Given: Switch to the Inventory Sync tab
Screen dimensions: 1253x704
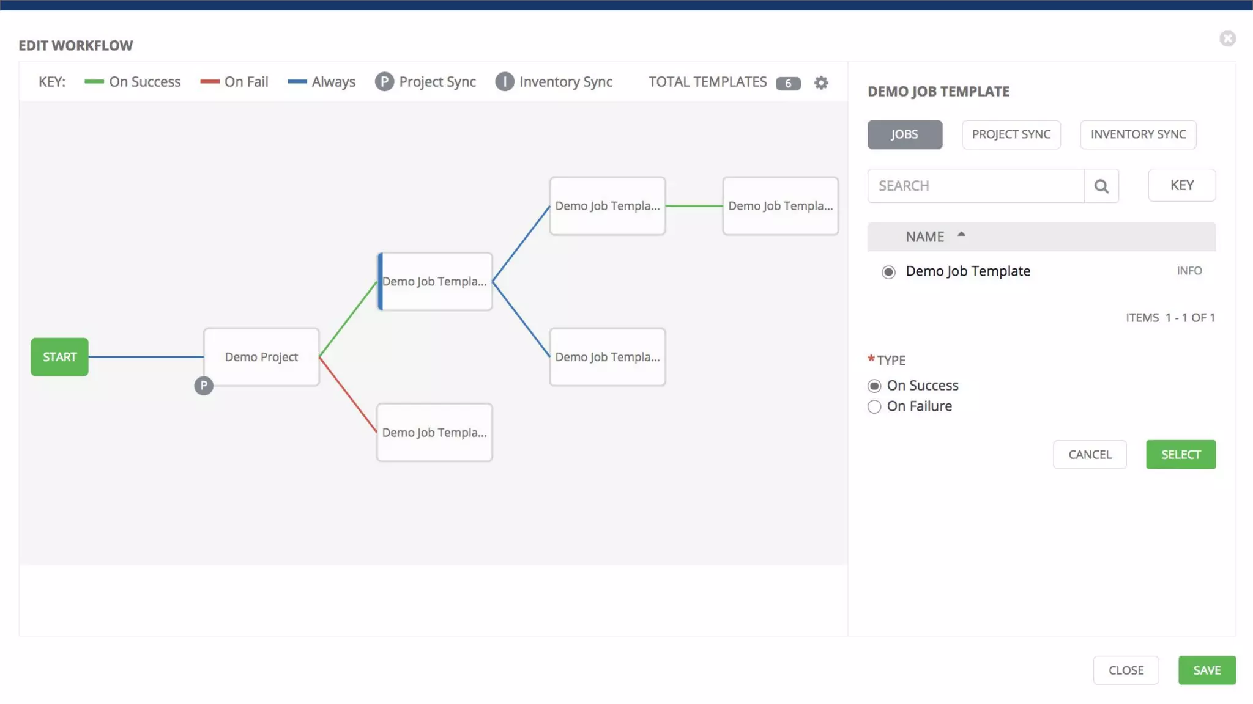Looking at the screenshot, I should pos(1138,134).
